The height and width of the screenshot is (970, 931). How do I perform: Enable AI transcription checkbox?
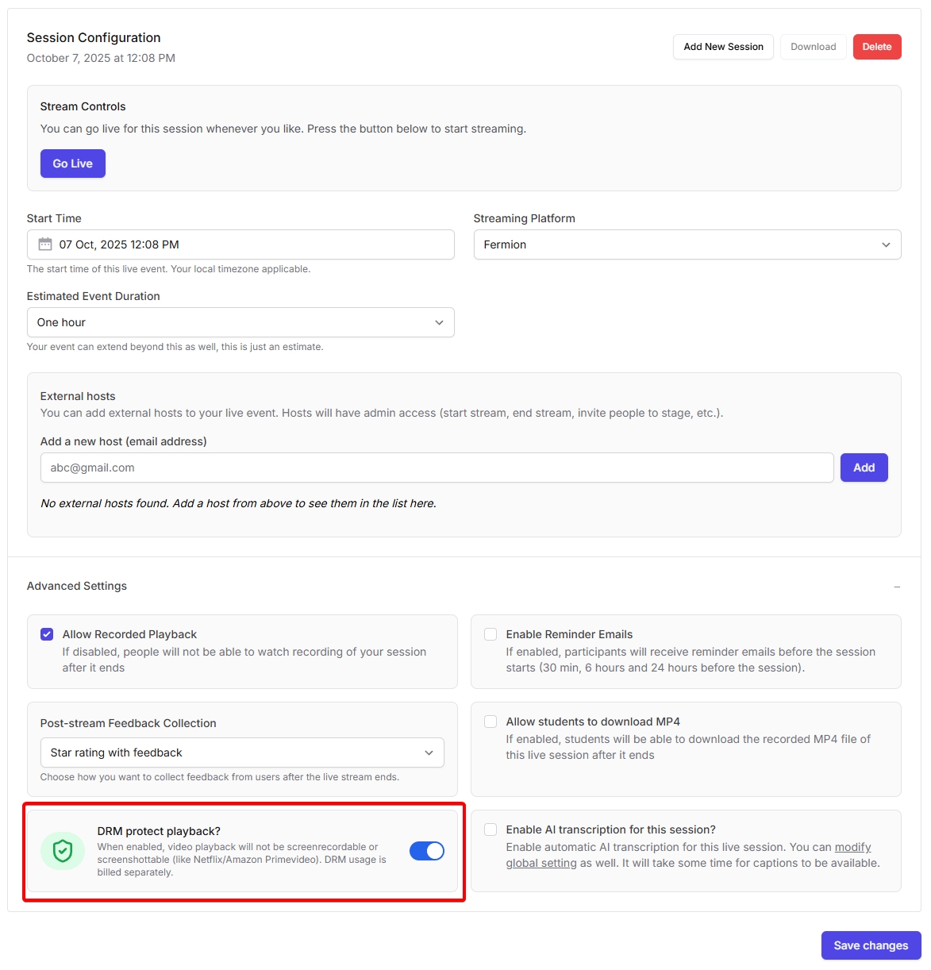pos(491,830)
